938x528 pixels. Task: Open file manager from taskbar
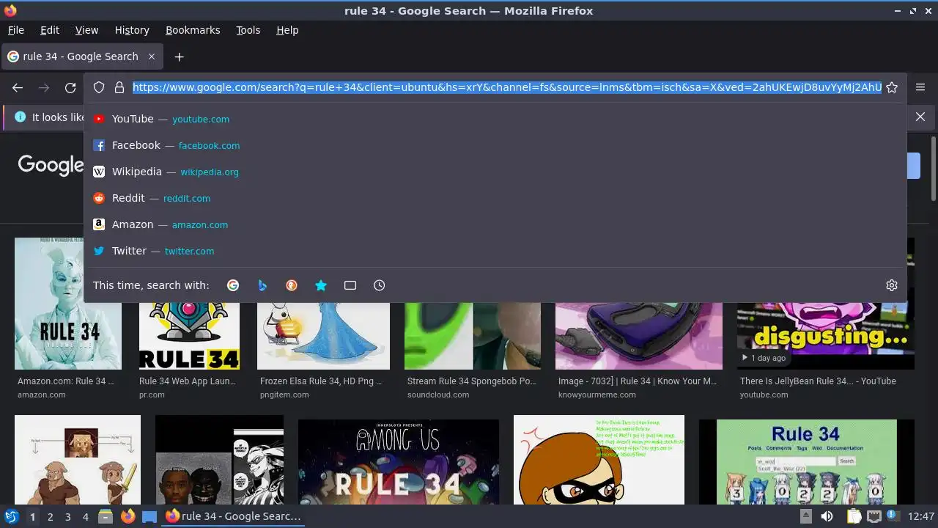106,516
